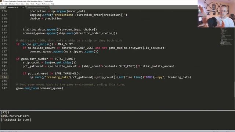The height and width of the screenshot is (132, 235).
Task: Open the Help menu
Action: [53, 4]
